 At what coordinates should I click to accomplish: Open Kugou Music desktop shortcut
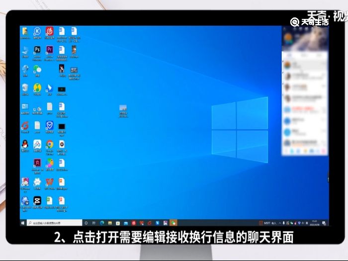click(37, 31)
